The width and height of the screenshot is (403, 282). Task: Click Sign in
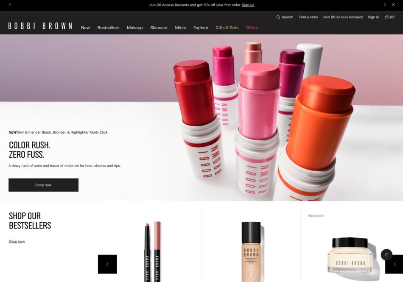[373, 17]
